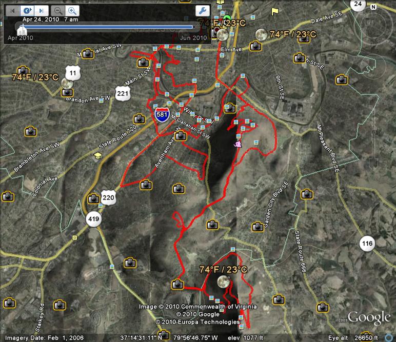Click the Jun 2010 end label on the time slider

pyautogui.click(x=193, y=37)
